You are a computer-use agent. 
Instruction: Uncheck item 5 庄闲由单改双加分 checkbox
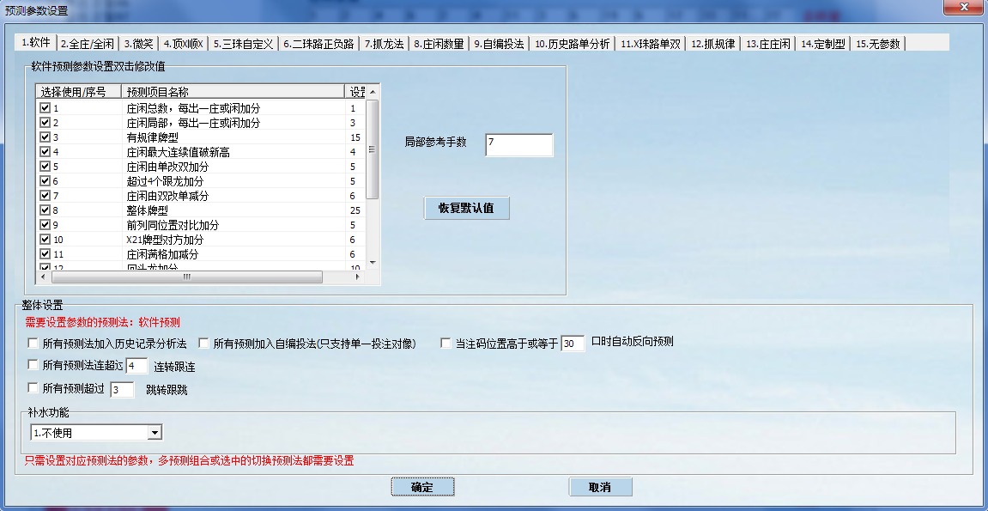[45, 166]
